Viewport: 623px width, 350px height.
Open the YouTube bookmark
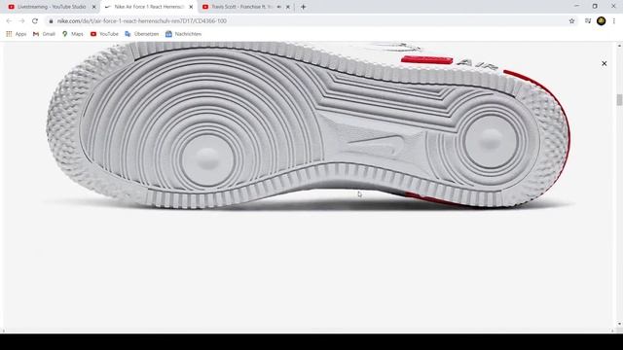point(104,34)
